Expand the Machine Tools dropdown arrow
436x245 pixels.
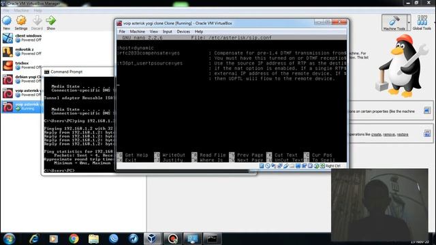point(409,22)
